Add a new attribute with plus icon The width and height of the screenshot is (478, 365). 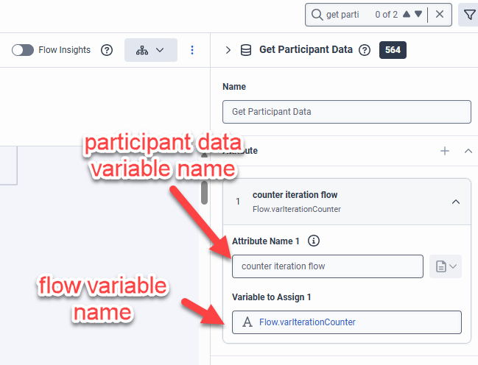click(x=444, y=151)
